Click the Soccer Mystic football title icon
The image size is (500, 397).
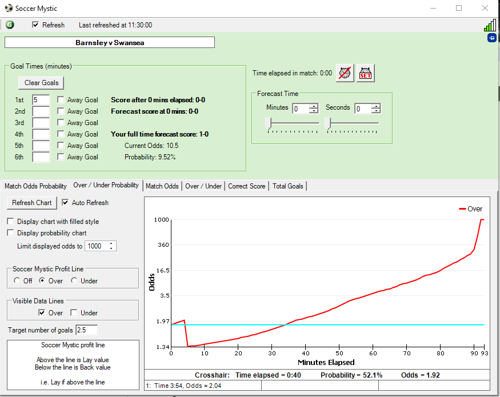7,9
